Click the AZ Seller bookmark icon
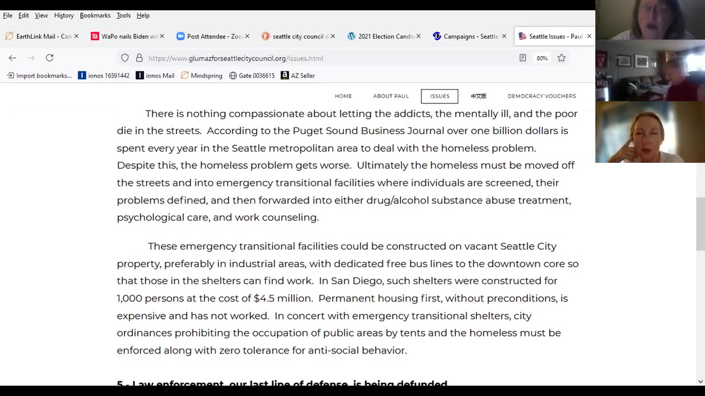Screen dimensions: 705x396 click(285, 75)
